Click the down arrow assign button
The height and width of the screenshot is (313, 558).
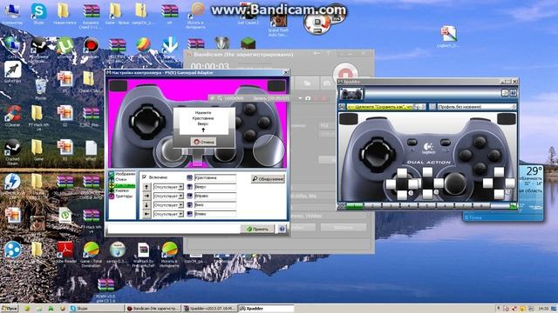[x=146, y=205]
